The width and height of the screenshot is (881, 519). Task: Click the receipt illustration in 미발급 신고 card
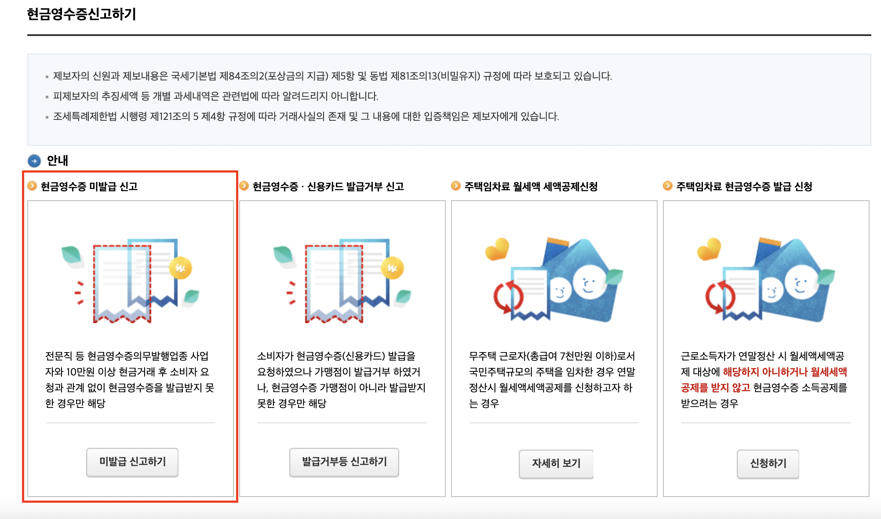click(131, 280)
